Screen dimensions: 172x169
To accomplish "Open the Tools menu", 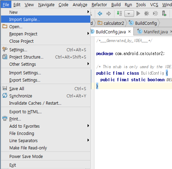I will click(141, 5).
